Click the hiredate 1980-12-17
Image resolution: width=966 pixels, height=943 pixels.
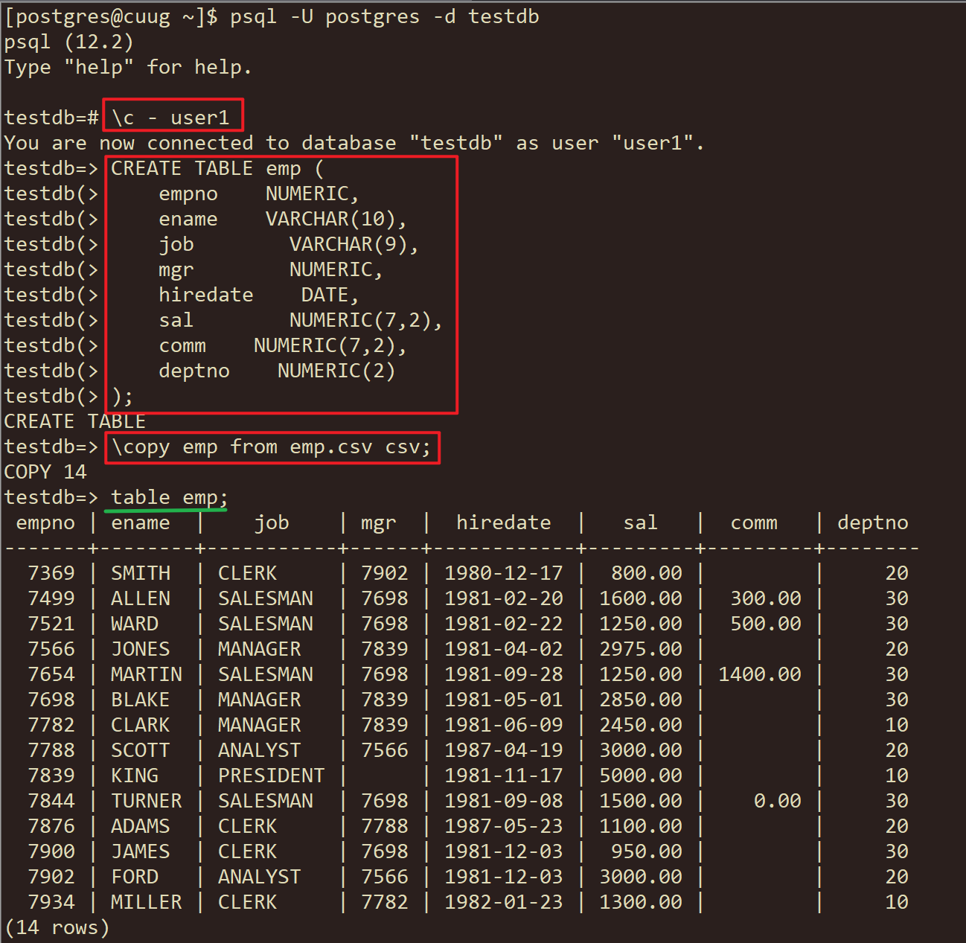504,573
